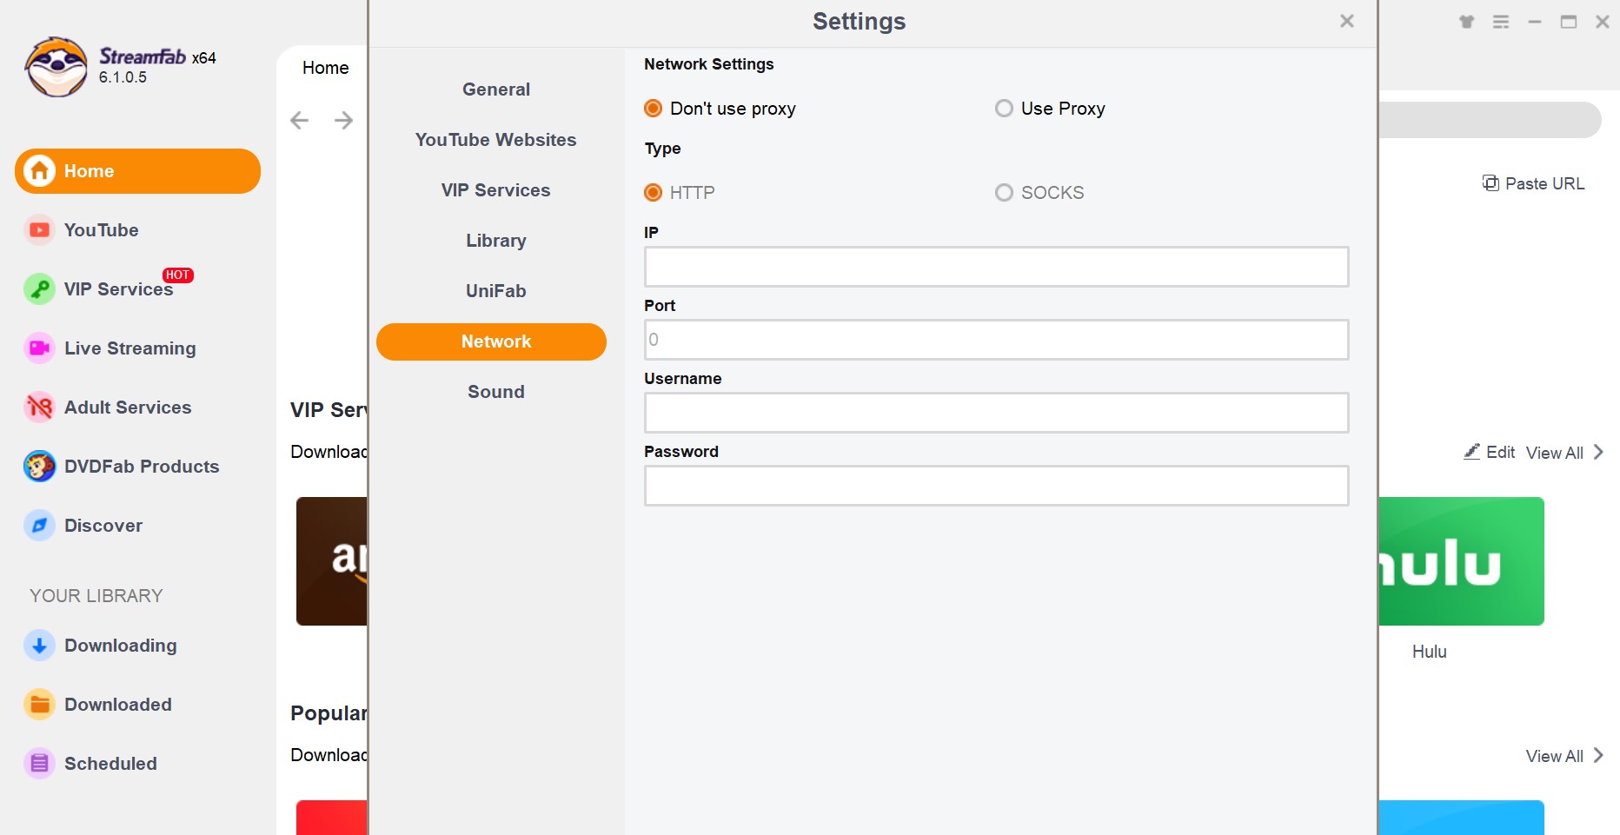Open Library settings tab

click(495, 241)
